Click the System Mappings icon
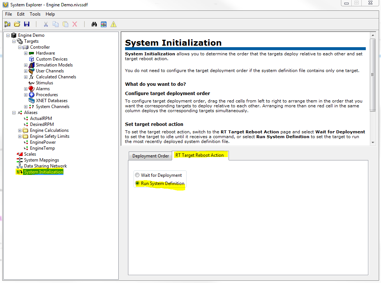The height and width of the screenshot is (283, 381). tap(20, 160)
